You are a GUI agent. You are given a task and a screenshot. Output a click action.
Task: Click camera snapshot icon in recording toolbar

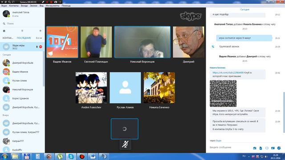56,2
